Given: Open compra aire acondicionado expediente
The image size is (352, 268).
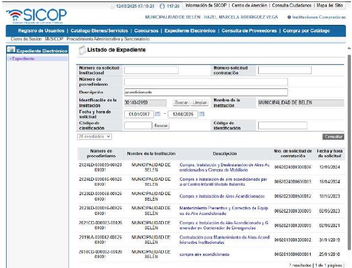Looking at the screenshot, I should [x=204, y=254].
